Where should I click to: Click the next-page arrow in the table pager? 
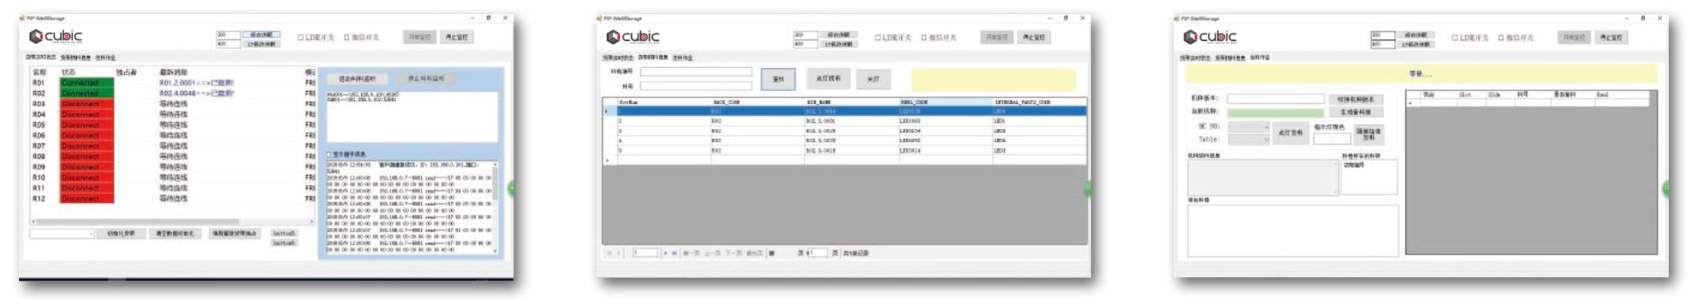666,253
